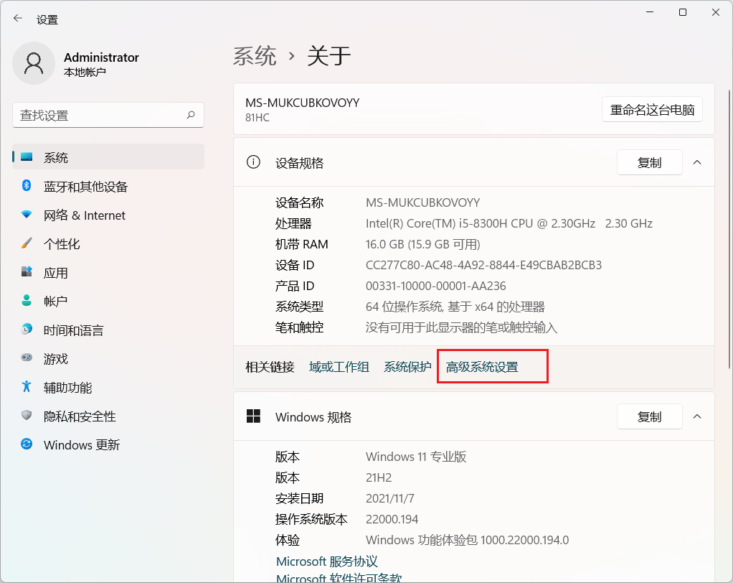Open 系统保护 link
Image resolution: width=733 pixels, height=583 pixels.
pyautogui.click(x=407, y=367)
